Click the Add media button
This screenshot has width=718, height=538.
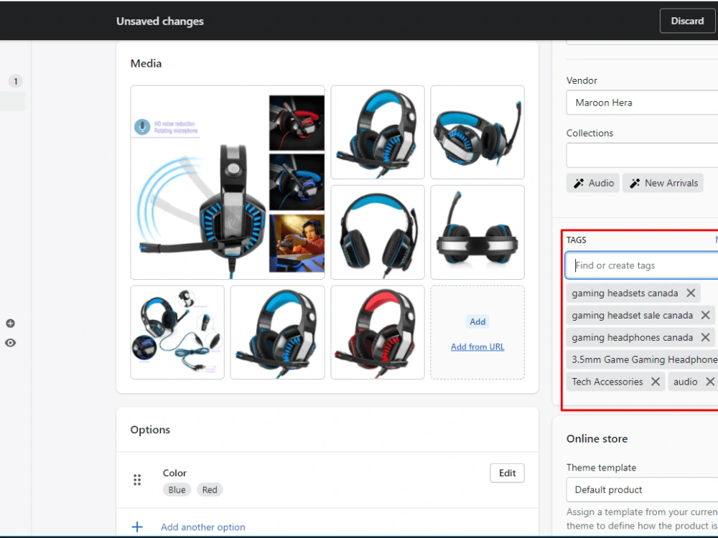(x=477, y=321)
